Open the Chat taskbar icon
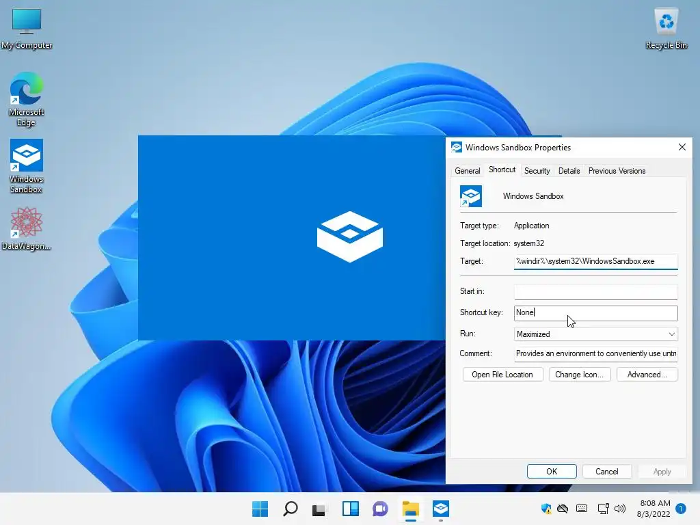 tap(380, 509)
